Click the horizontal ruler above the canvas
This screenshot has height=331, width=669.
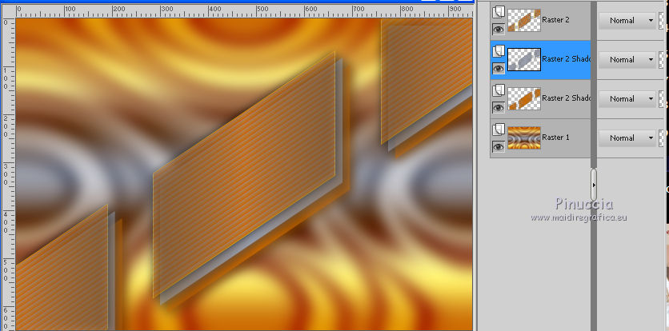coord(244,11)
